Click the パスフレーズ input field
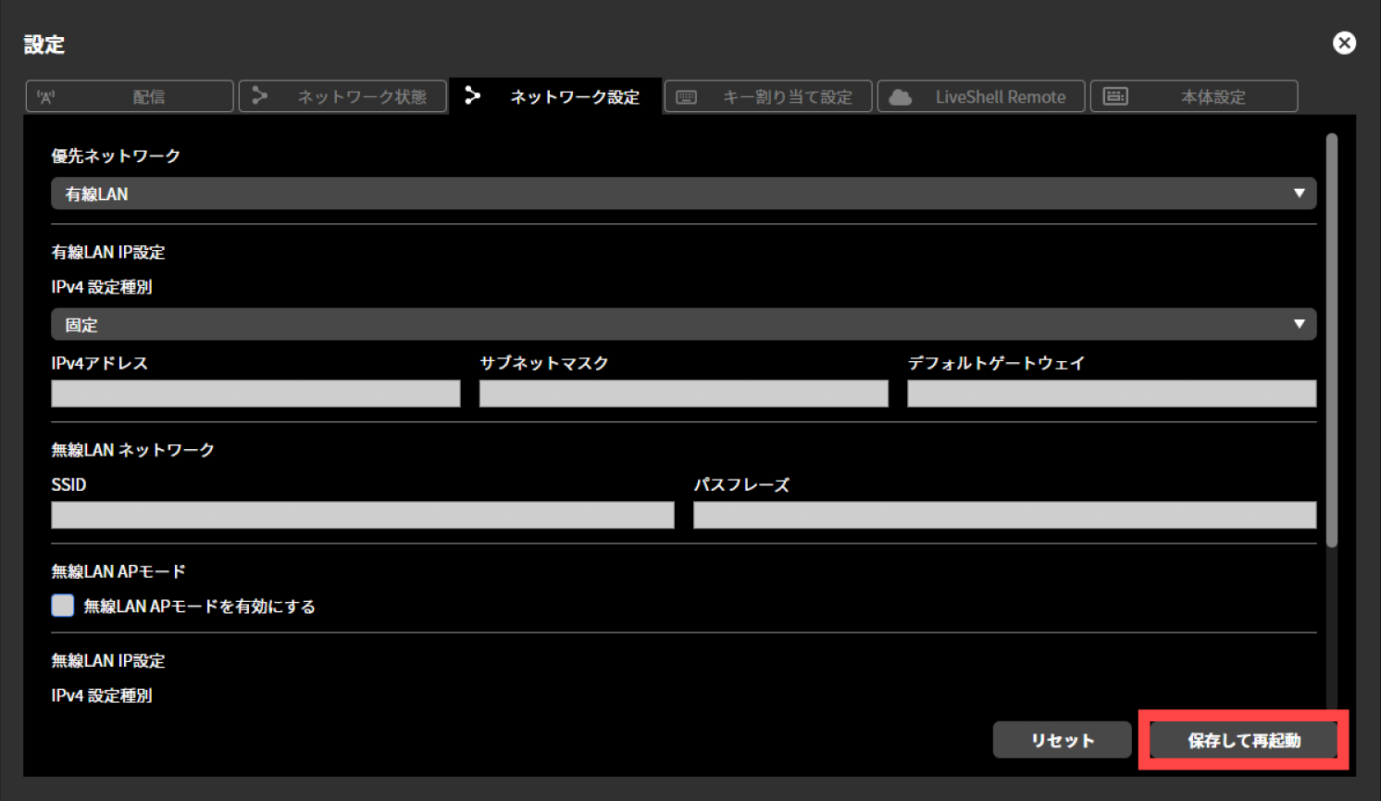The width and height of the screenshot is (1381, 801). click(x=1004, y=515)
